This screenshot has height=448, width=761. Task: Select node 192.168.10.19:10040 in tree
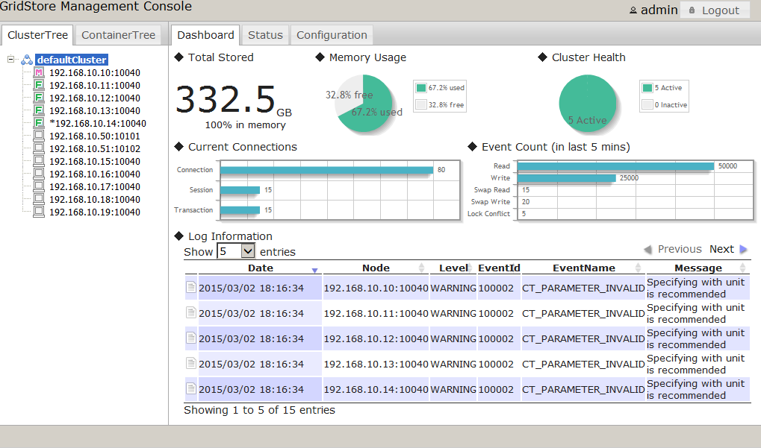94,212
